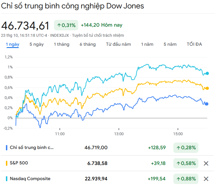Click the cyan Nasdaq line endpoint dot

(x=207, y=73)
